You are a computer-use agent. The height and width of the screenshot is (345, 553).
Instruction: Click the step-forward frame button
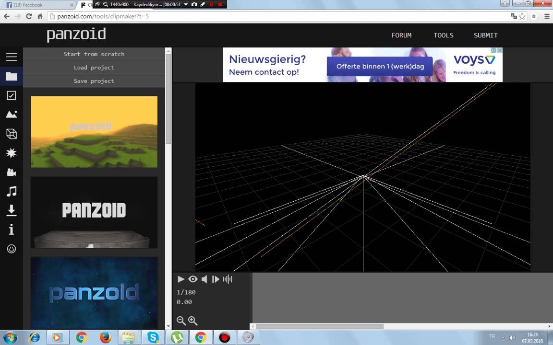(216, 279)
